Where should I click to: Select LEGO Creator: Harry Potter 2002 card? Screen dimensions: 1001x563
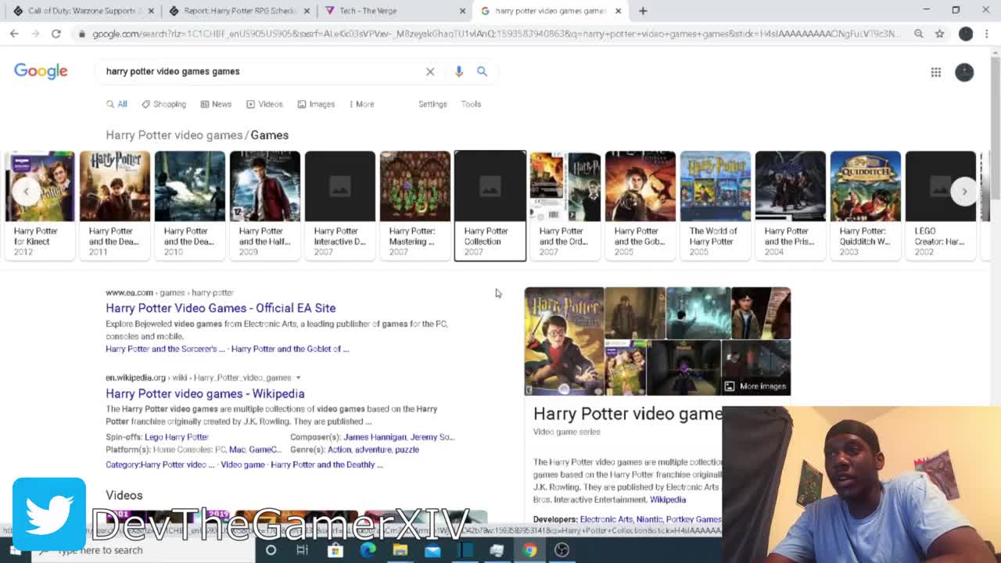(940, 205)
